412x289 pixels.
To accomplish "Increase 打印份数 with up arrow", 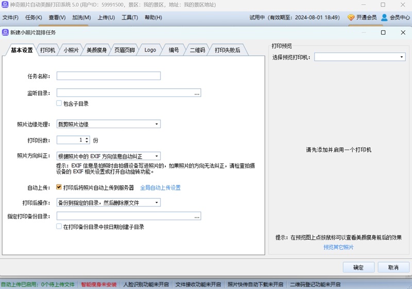I will coord(87,138).
